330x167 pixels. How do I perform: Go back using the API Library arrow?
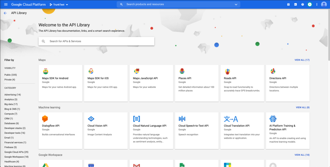5,13
